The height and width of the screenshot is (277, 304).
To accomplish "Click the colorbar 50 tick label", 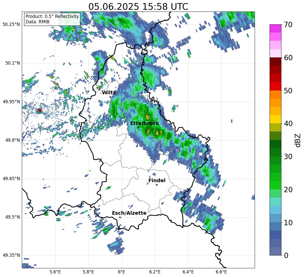I will (x=288, y=90).
